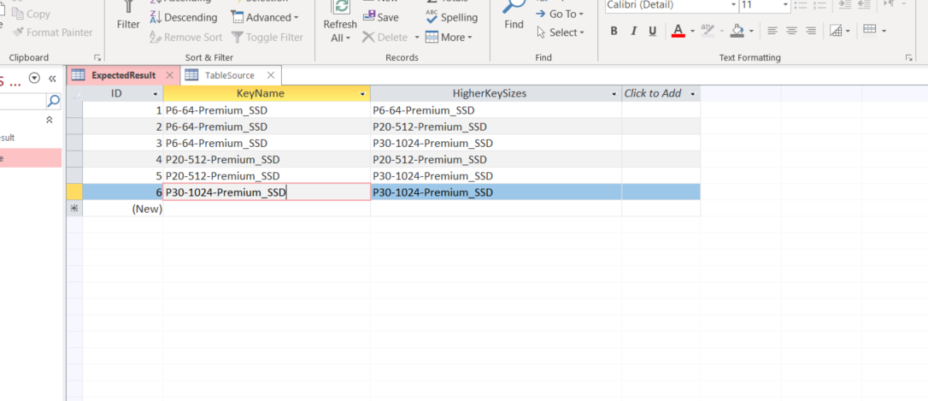Click the decrease indent icon
928x401 pixels.
[x=864, y=5]
